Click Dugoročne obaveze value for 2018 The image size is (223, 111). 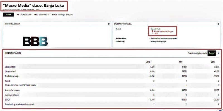tap(154, 95)
